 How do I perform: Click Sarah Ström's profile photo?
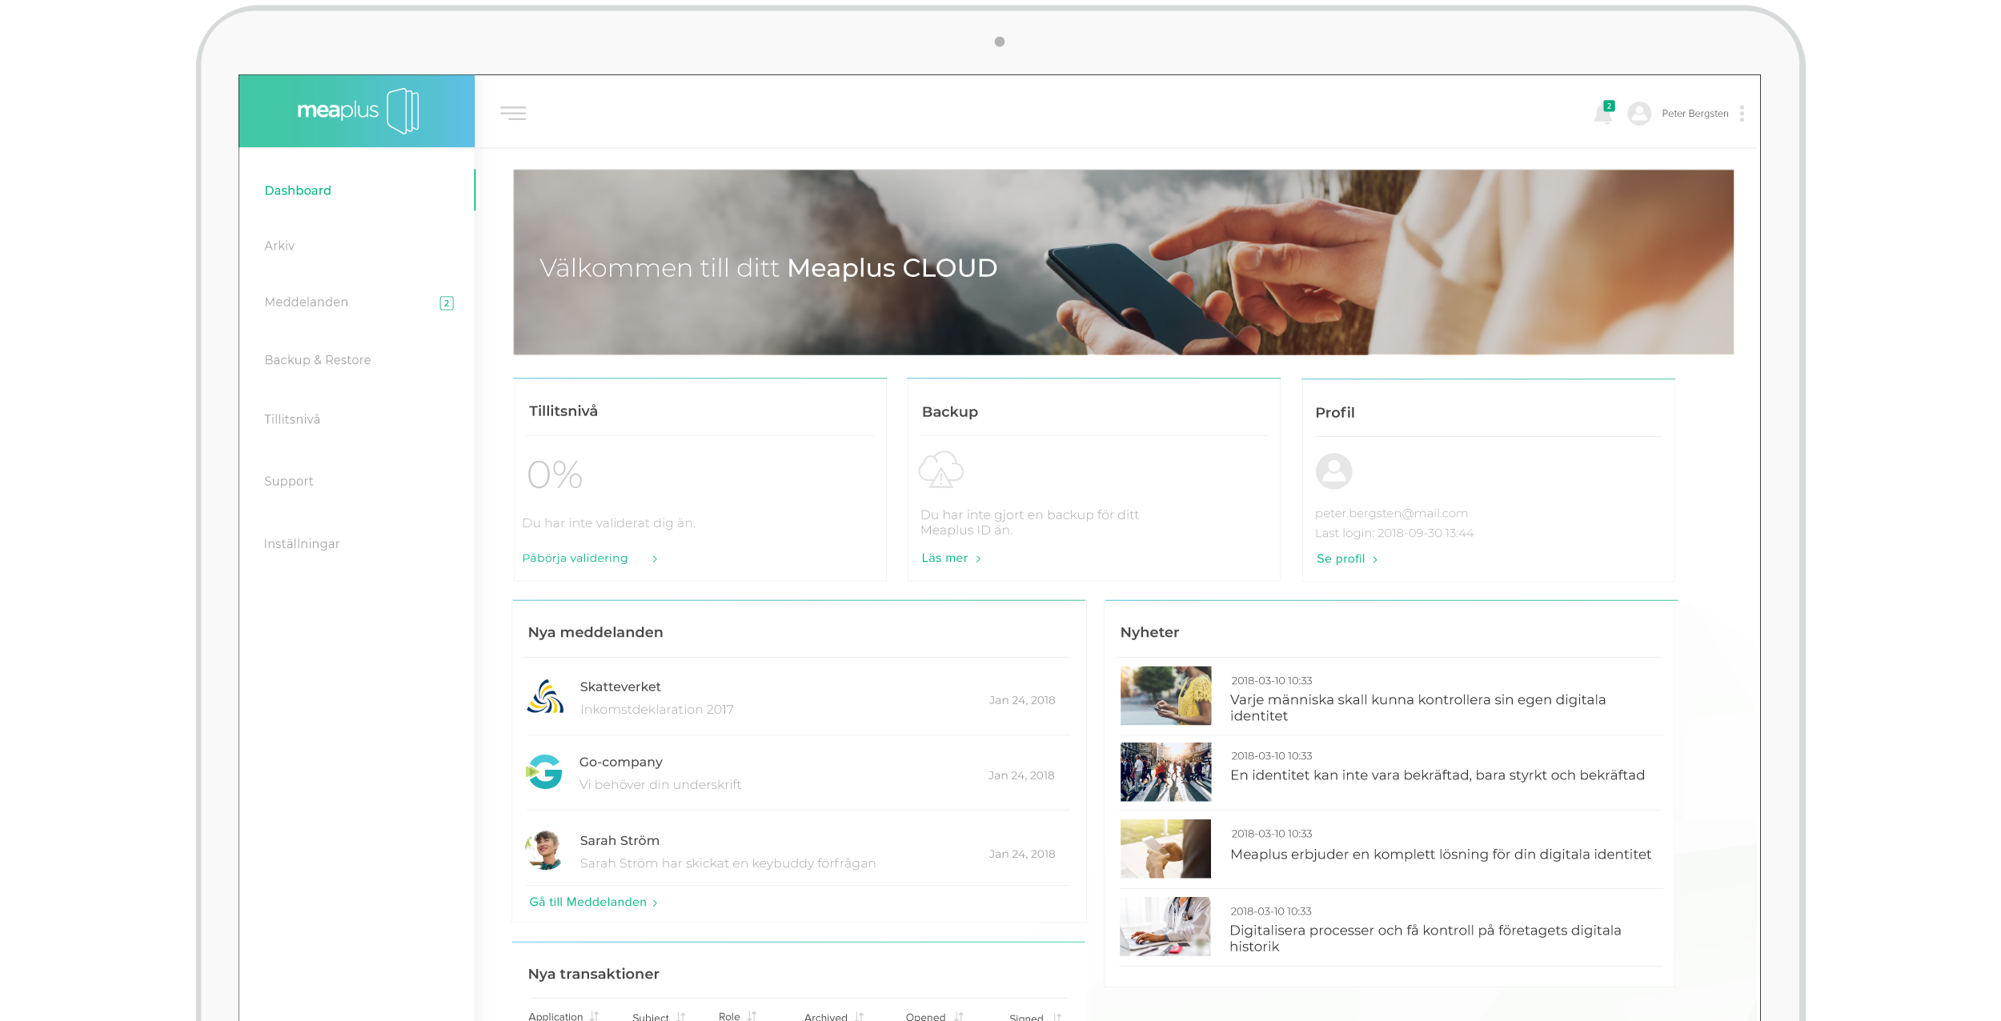click(545, 850)
